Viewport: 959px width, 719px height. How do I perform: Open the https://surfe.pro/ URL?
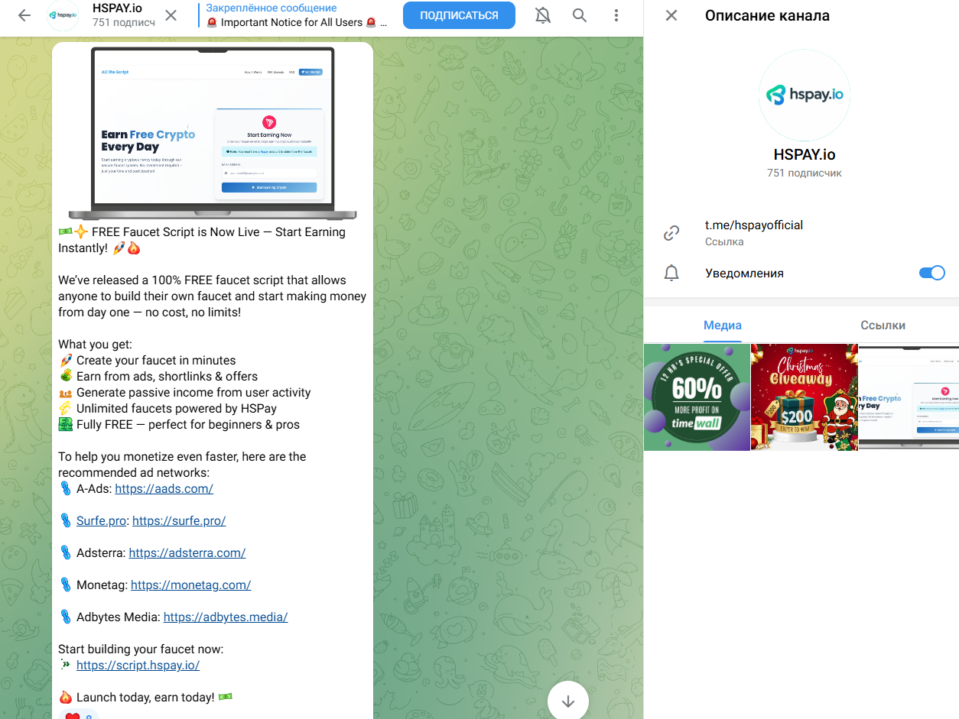click(x=179, y=520)
